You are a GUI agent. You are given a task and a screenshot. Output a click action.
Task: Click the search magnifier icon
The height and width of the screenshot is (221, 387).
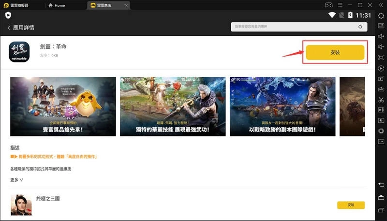pyautogui.click(x=360, y=27)
